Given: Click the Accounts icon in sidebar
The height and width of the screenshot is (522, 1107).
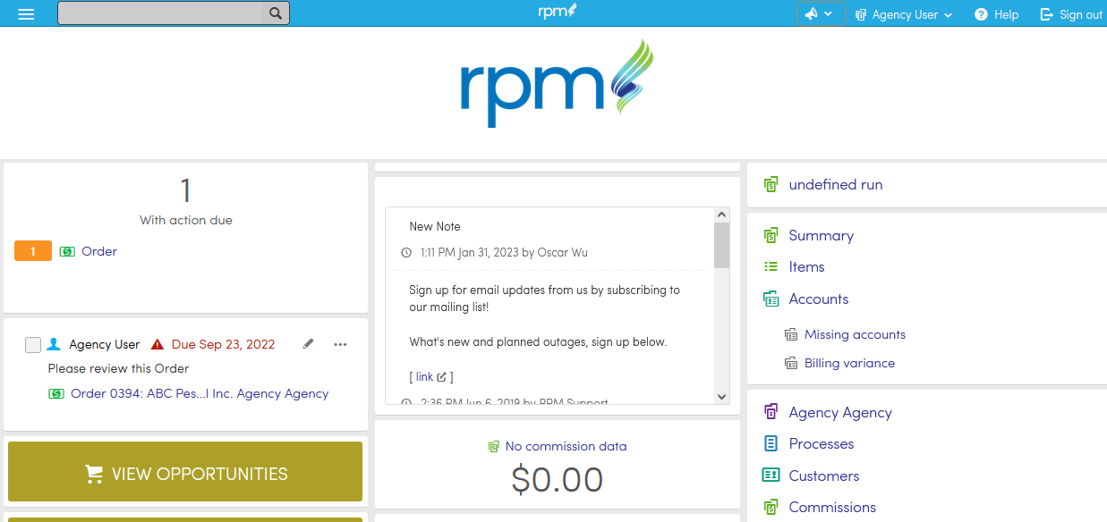Looking at the screenshot, I should point(771,299).
